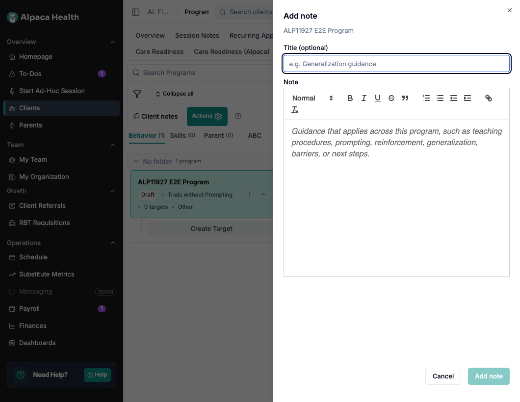Switch to the ABC tab
520x402 pixels.
click(x=255, y=135)
